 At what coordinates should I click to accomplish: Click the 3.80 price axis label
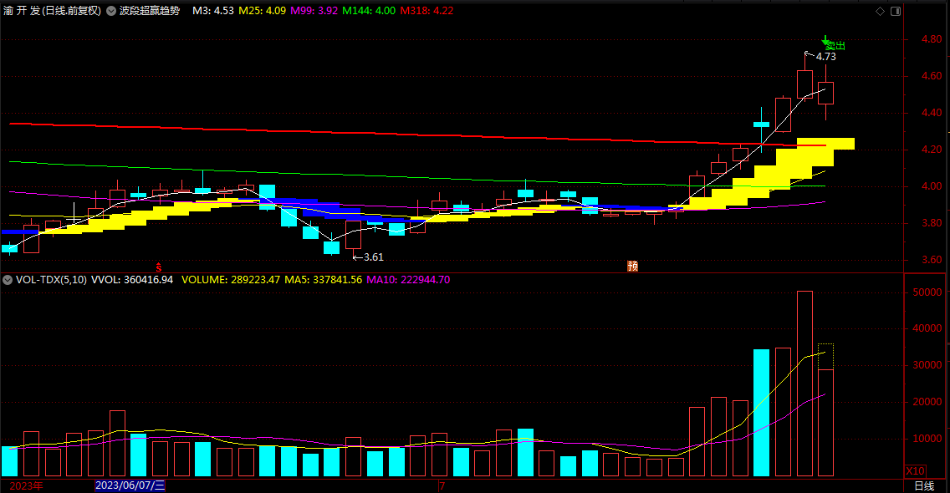[x=932, y=223]
